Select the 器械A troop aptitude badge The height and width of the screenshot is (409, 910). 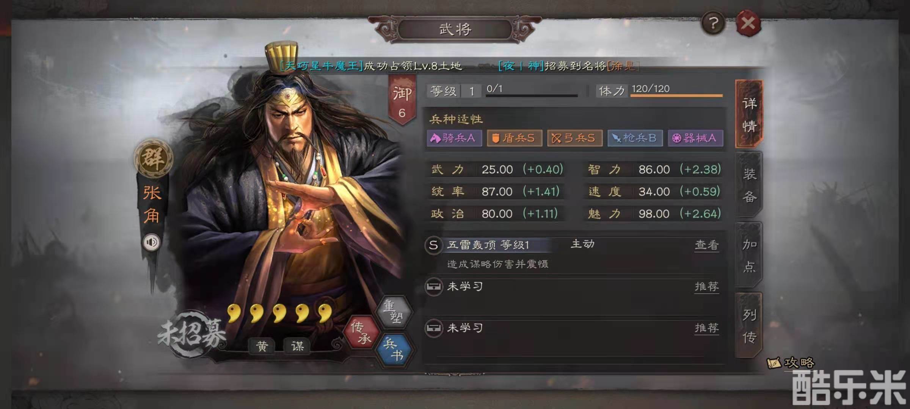click(695, 138)
